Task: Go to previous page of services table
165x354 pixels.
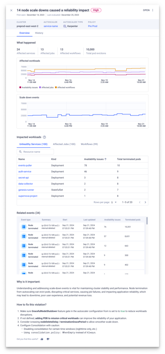Action: point(140,202)
